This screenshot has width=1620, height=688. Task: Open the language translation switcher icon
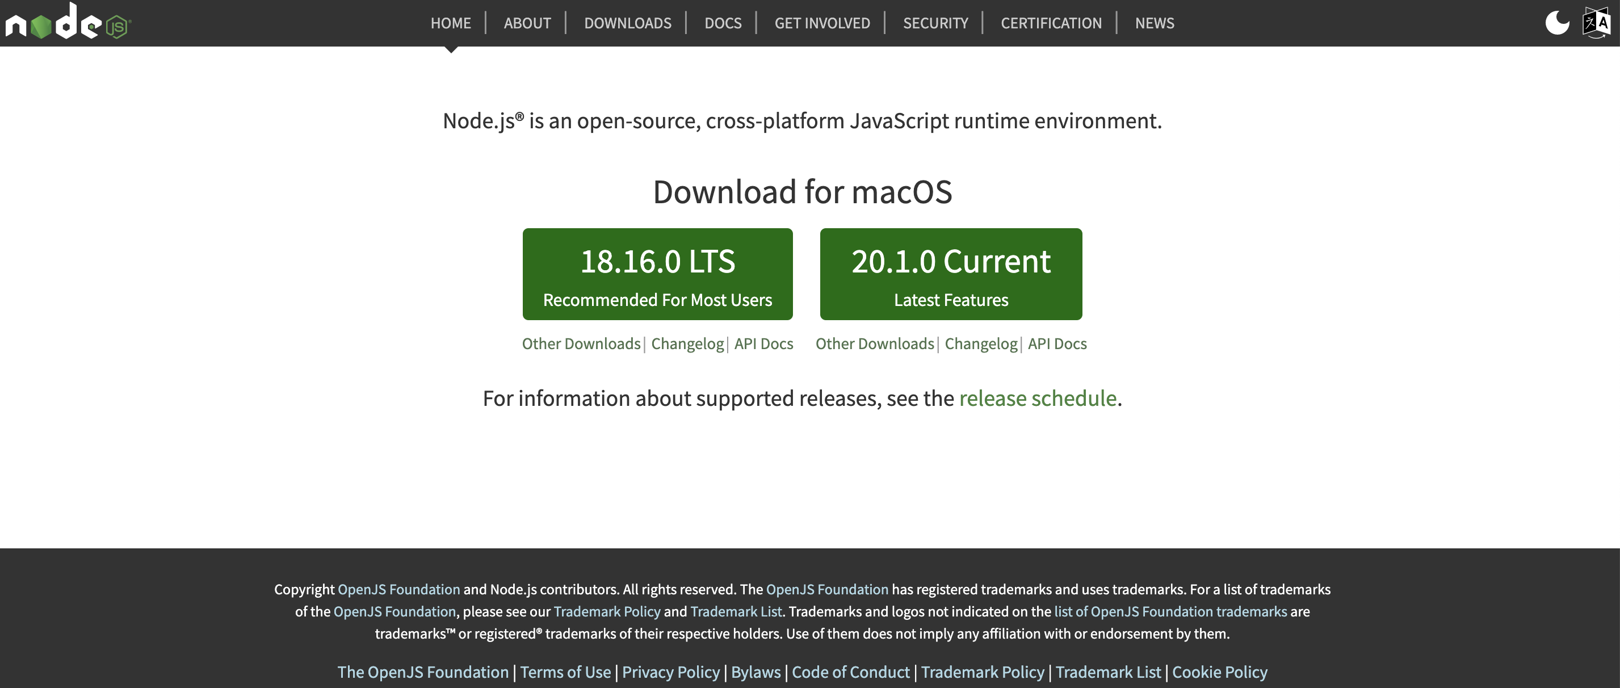pos(1596,23)
